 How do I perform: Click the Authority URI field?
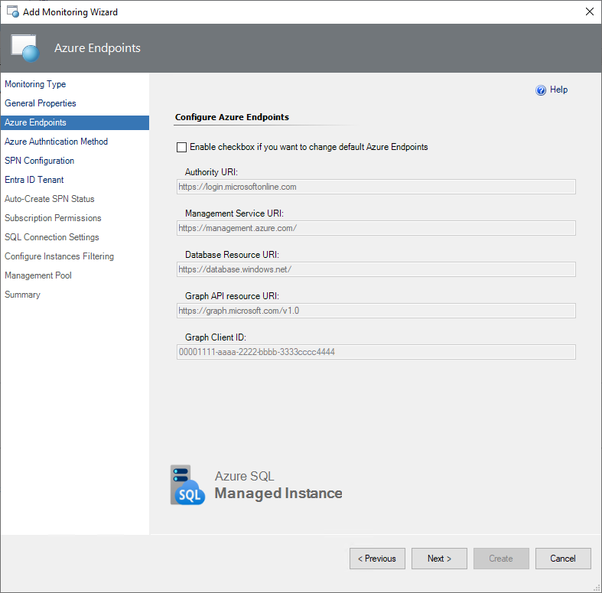tap(376, 187)
